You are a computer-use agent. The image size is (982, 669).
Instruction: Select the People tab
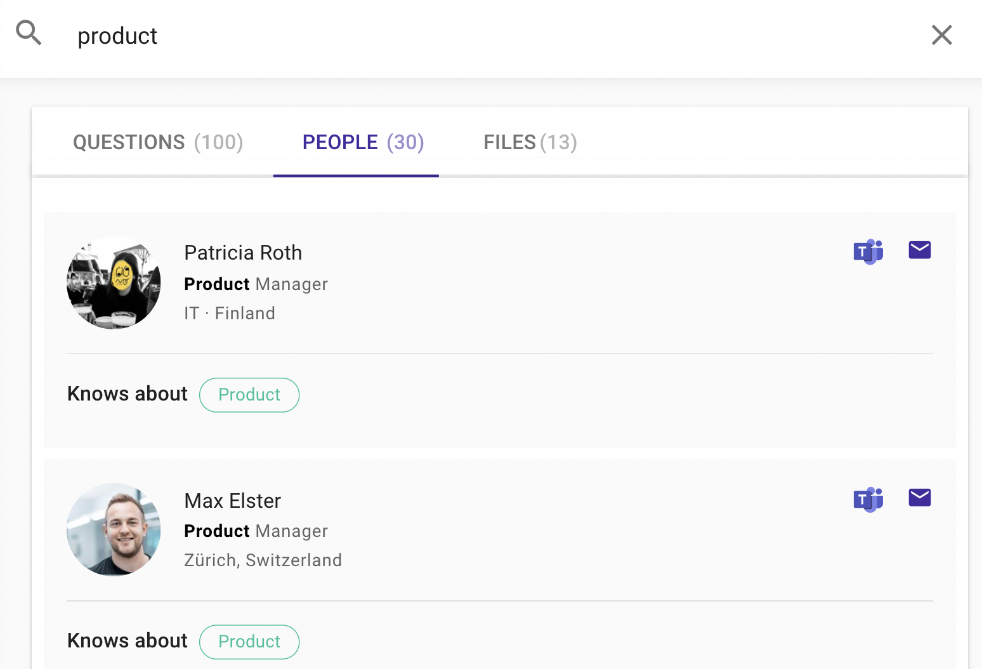pyautogui.click(x=363, y=142)
